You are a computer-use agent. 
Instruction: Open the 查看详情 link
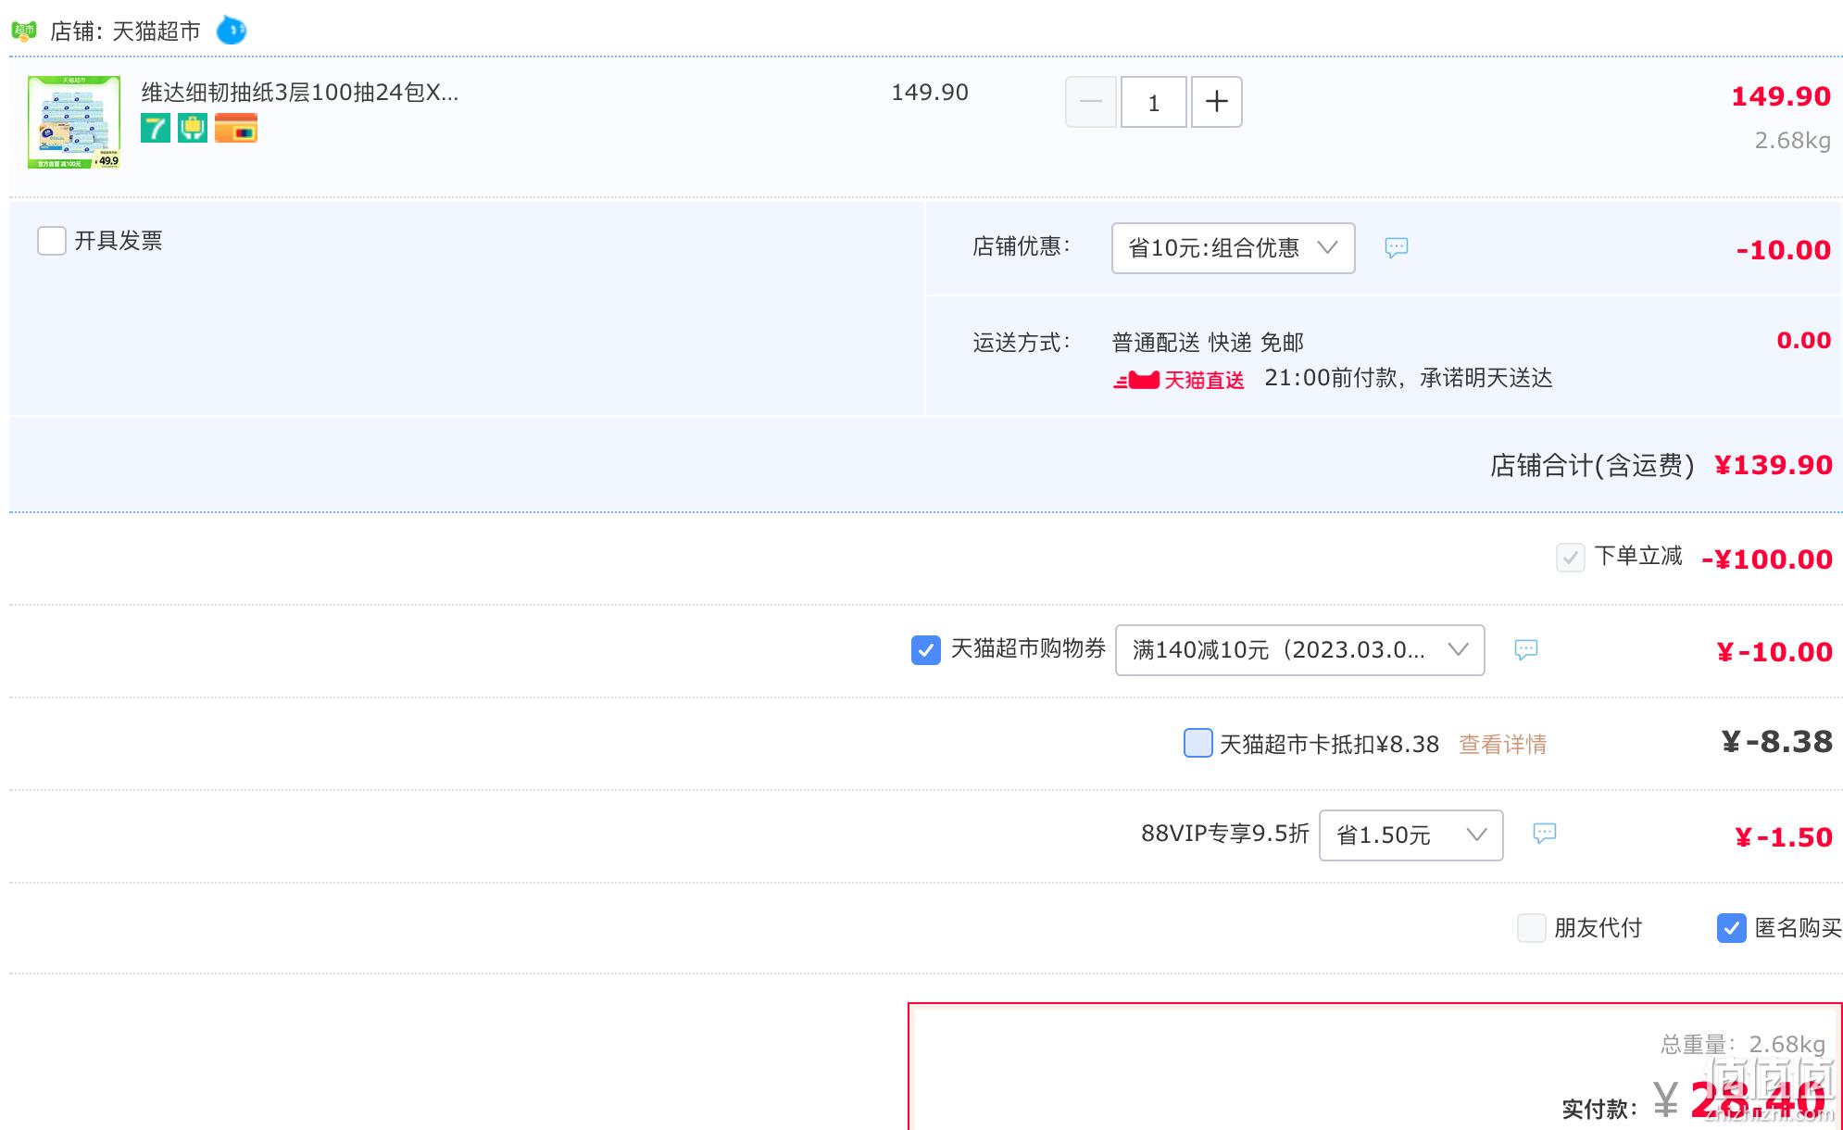coord(1503,744)
